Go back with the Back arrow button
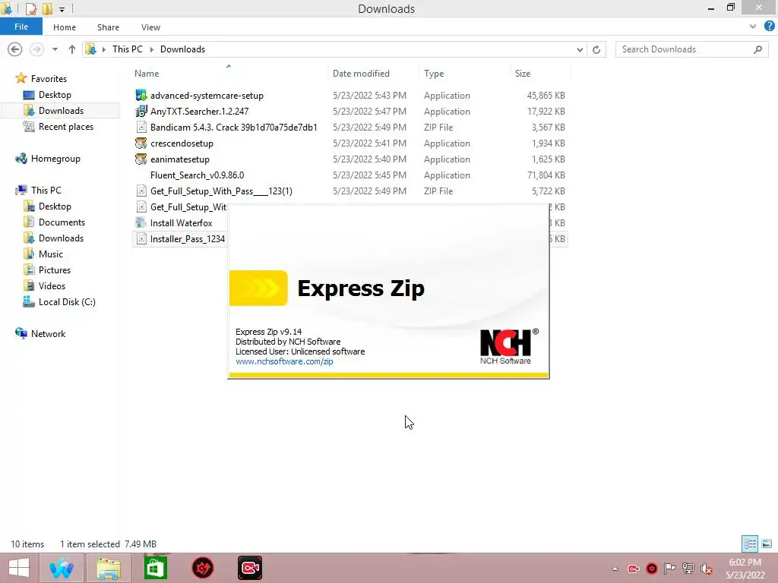The width and height of the screenshot is (778, 583). (15, 49)
